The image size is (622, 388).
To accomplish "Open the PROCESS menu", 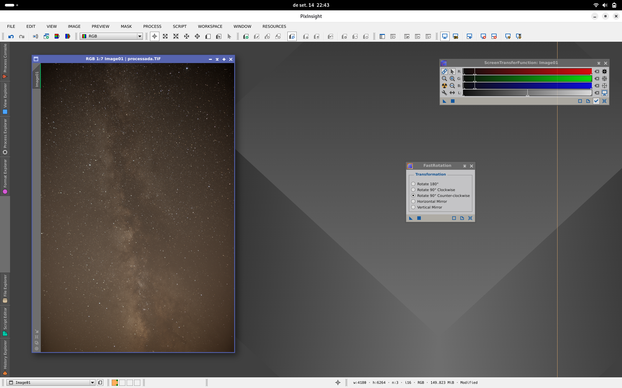I will 152,27.
